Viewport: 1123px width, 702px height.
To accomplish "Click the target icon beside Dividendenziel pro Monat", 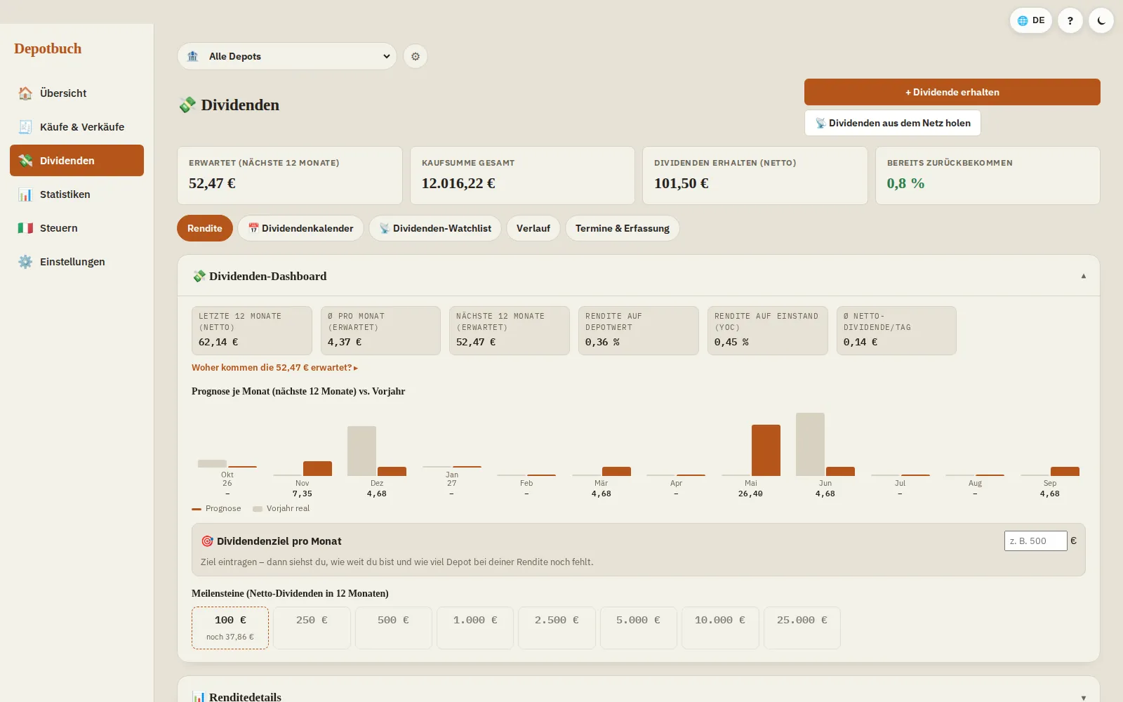I will pos(207,541).
